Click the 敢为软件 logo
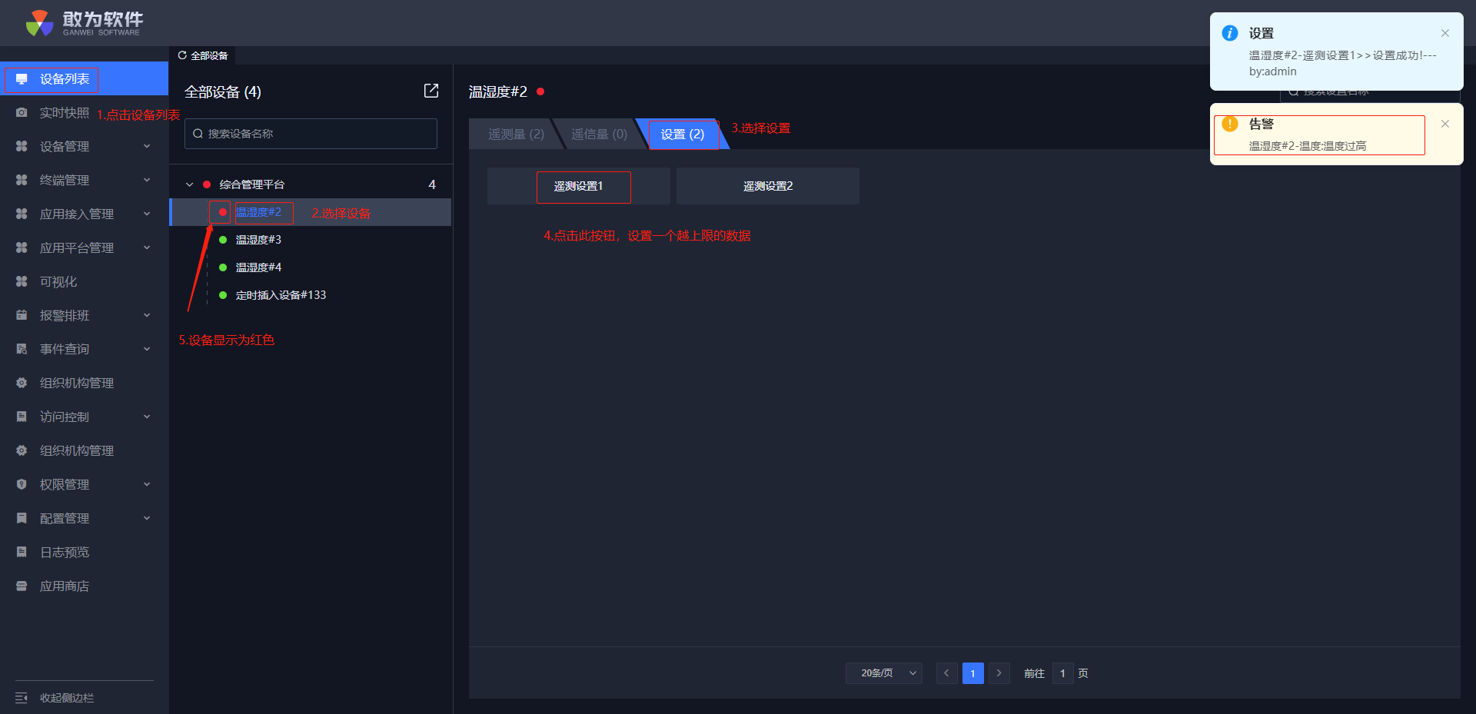This screenshot has width=1476, height=714. [x=84, y=23]
